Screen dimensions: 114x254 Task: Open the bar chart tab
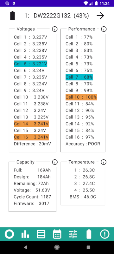click(x=25, y=234)
